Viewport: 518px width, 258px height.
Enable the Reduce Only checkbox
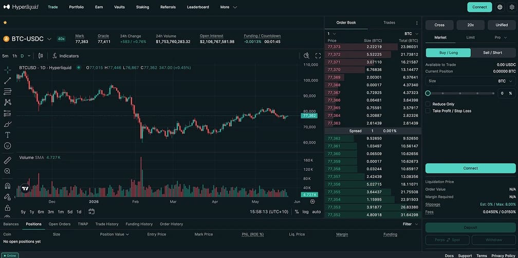[x=428, y=104]
